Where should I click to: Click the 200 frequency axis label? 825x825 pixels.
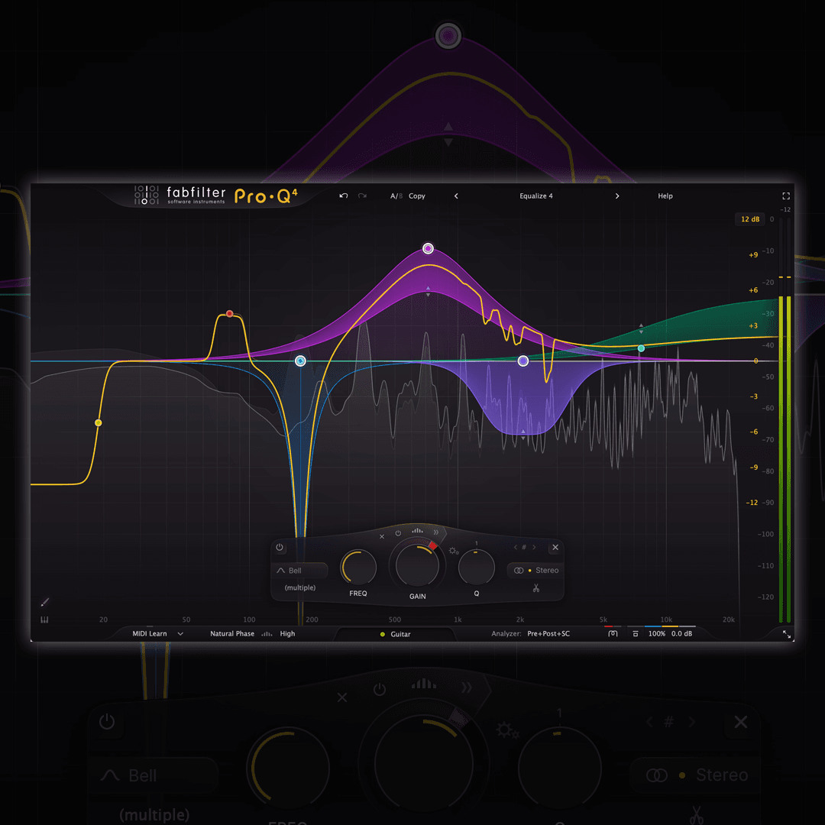click(x=312, y=620)
